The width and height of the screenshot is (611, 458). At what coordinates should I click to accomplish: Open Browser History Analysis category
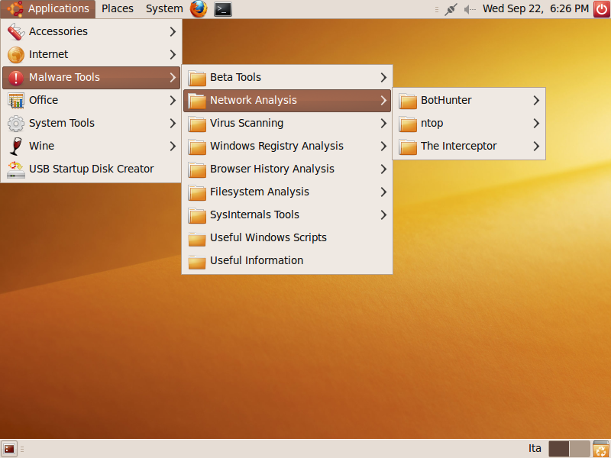(287, 169)
